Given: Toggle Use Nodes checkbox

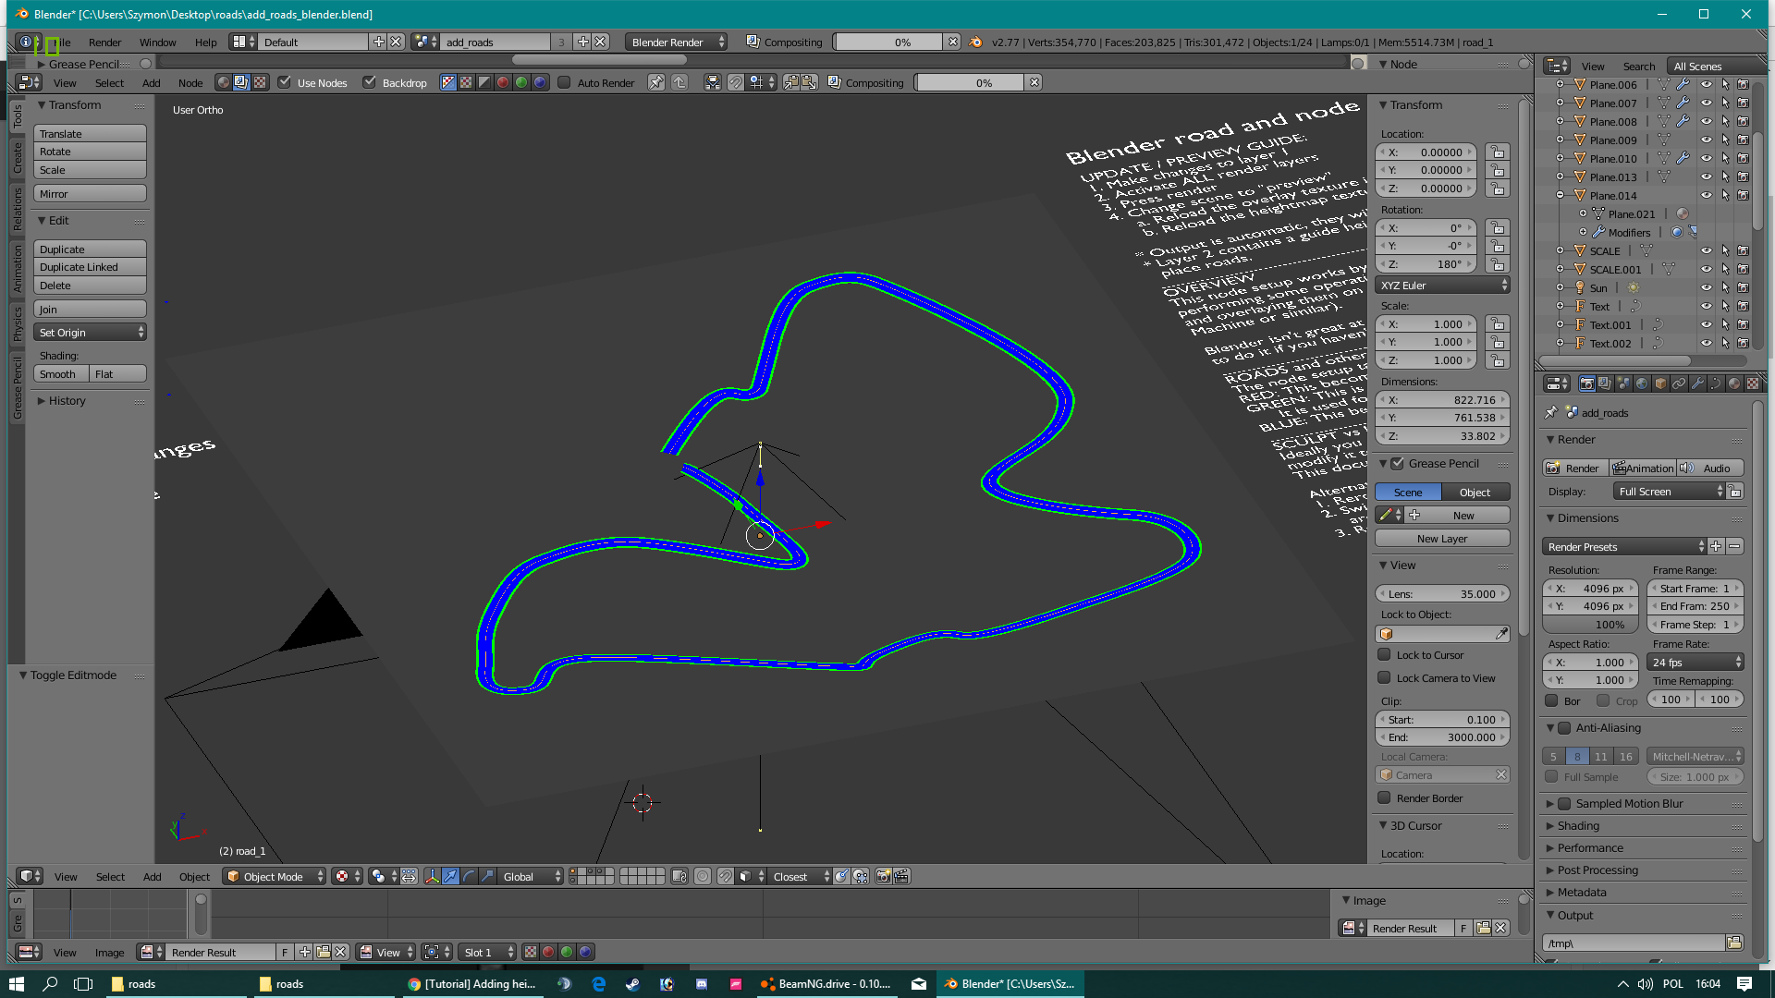Looking at the screenshot, I should pyautogui.click(x=285, y=82).
